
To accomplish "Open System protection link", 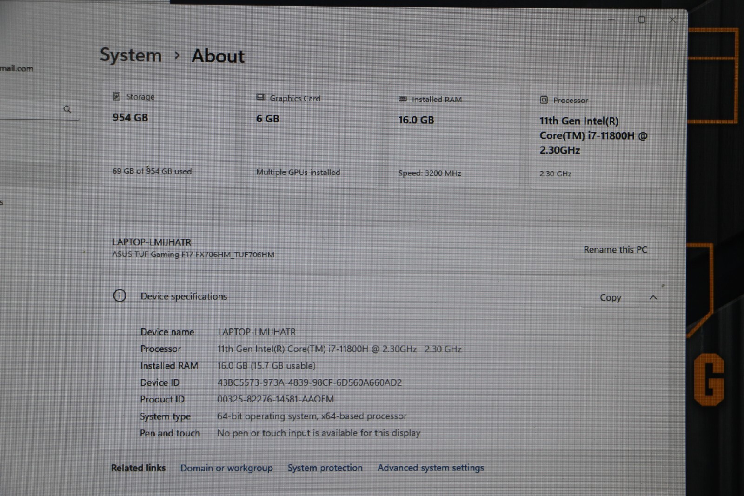I will (x=325, y=468).
